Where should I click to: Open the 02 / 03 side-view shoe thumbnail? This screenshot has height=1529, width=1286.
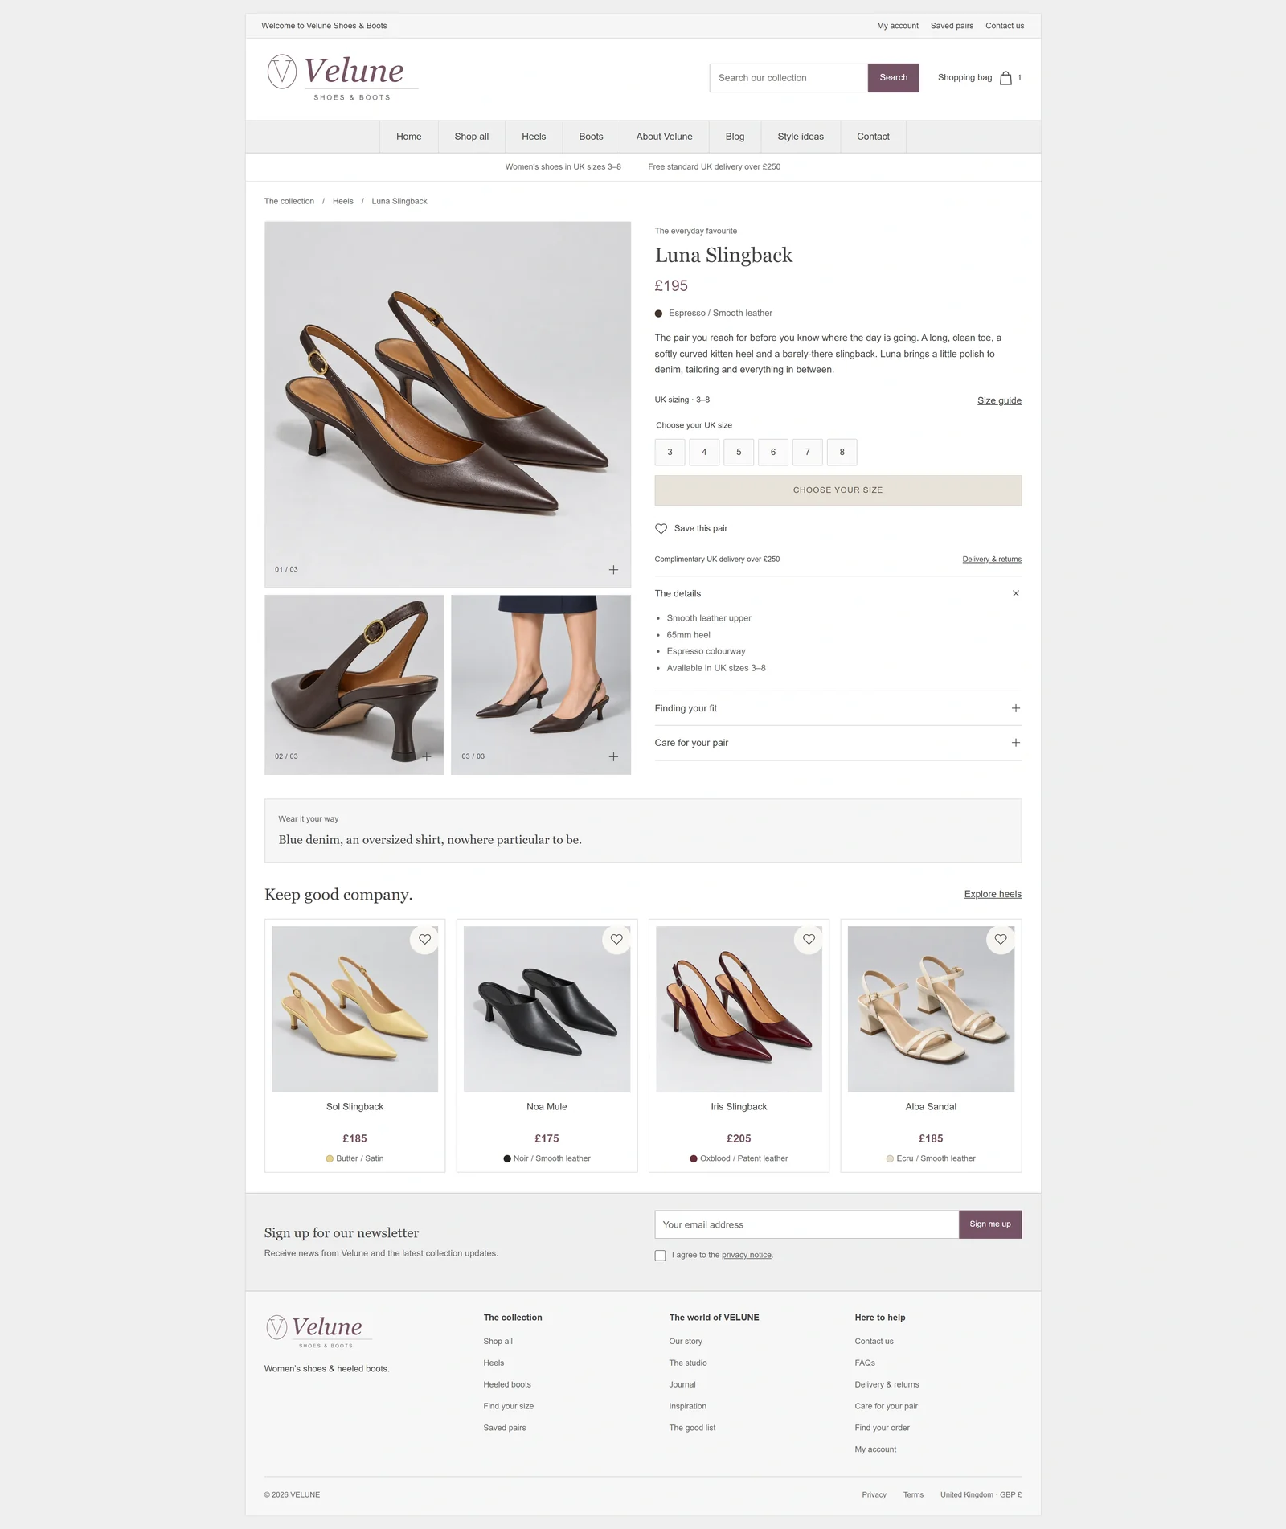354,685
